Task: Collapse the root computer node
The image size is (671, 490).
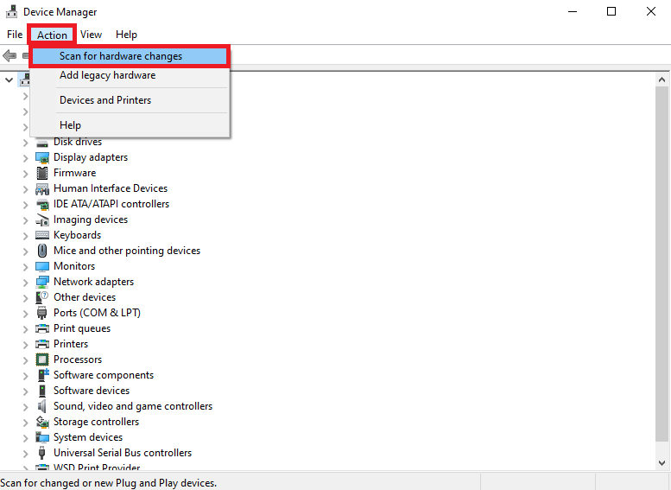Action: tap(9, 80)
